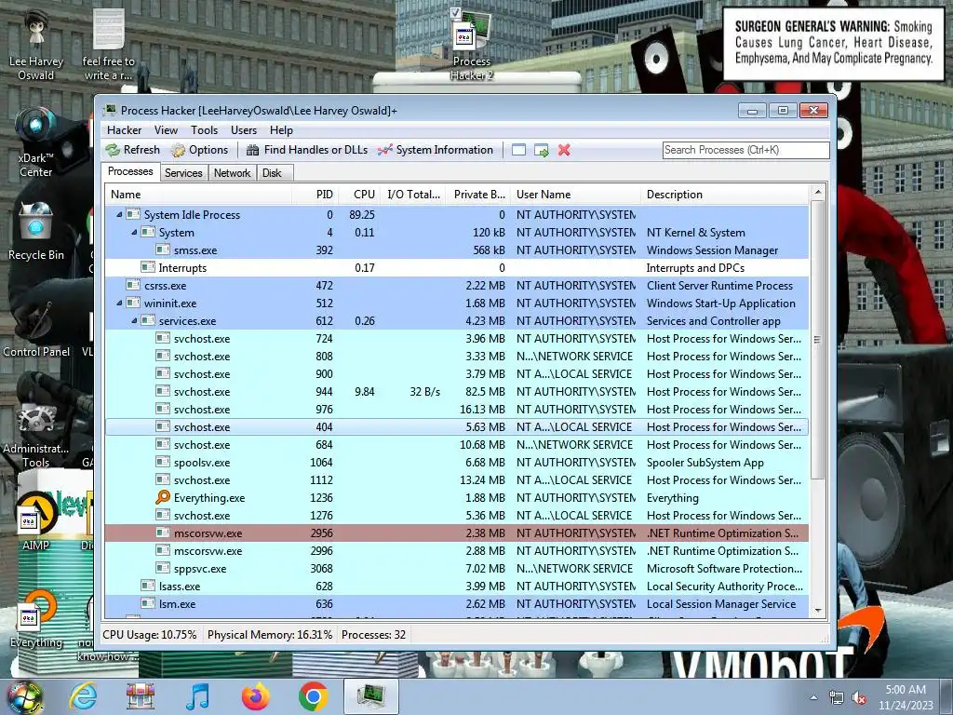
Task: Collapse the services.exe tree node
Action: pyautogui.click(x=134, y=320)
